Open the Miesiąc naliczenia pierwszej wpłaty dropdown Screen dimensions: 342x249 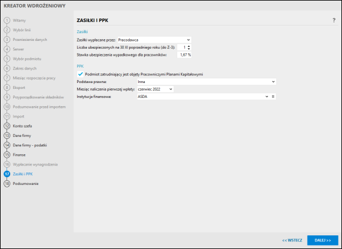(155, 89)
